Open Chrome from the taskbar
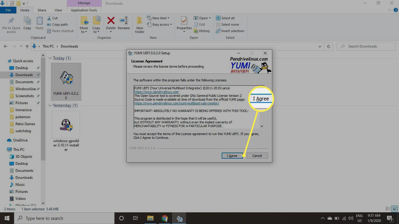The width and height of the screenshot is (399, 224). [x=165, y=218]
